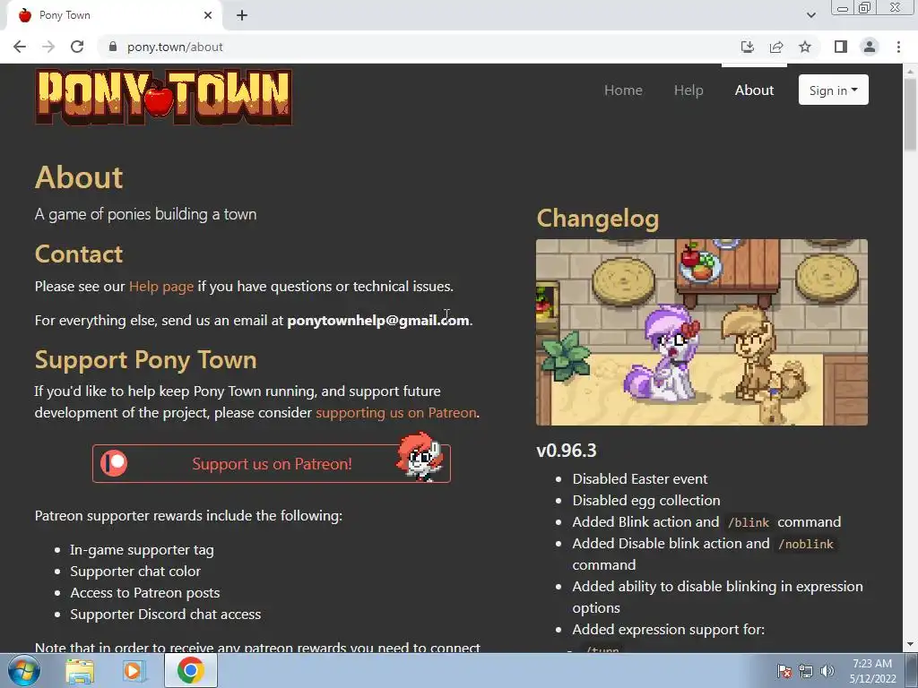918x688 pixels.
Task: Click the 'About' page heading
Action: (79, 177)
